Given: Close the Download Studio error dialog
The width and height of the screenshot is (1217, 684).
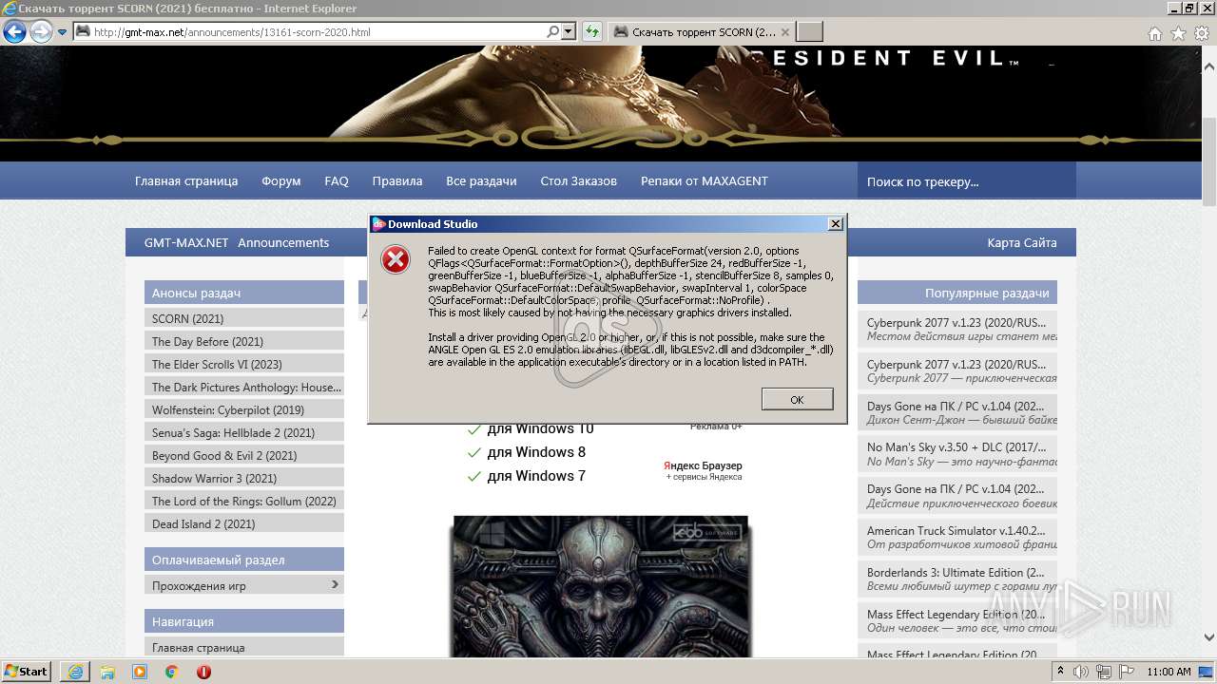Looking at the screenshot, I should pyautogui.click(x=835, y=224).
